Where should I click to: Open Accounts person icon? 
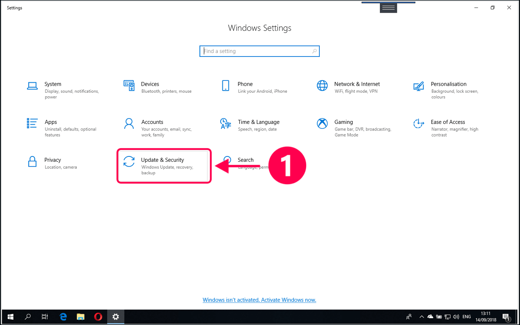coord(129,123)
